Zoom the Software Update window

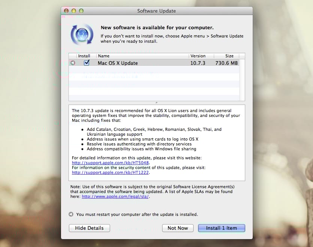(x=81, y=11)
